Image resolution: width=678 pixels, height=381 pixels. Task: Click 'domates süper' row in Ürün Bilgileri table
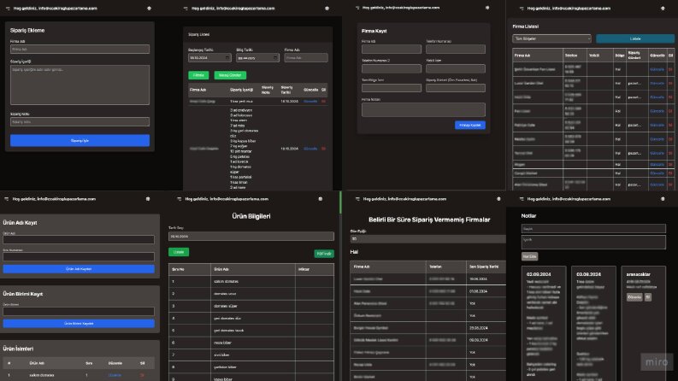pyautogui.click(x=251, y=306)
